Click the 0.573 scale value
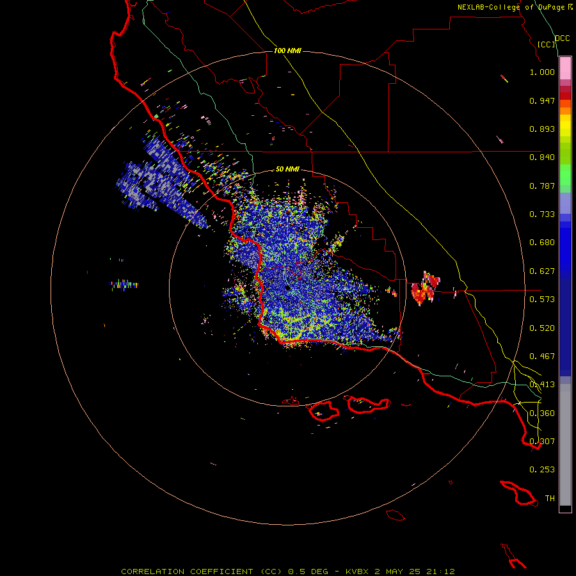The width and height of the screenshot is (576, 576). (x=542, y=300)
